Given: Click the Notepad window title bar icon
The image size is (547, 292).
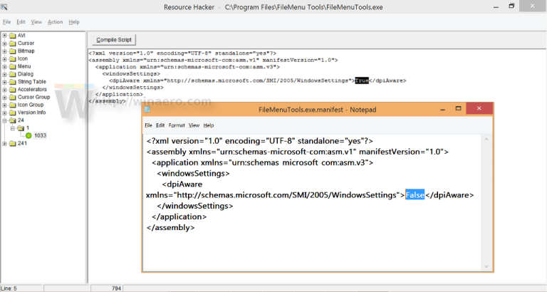Looking at the screenshot, I should [148, 110].
